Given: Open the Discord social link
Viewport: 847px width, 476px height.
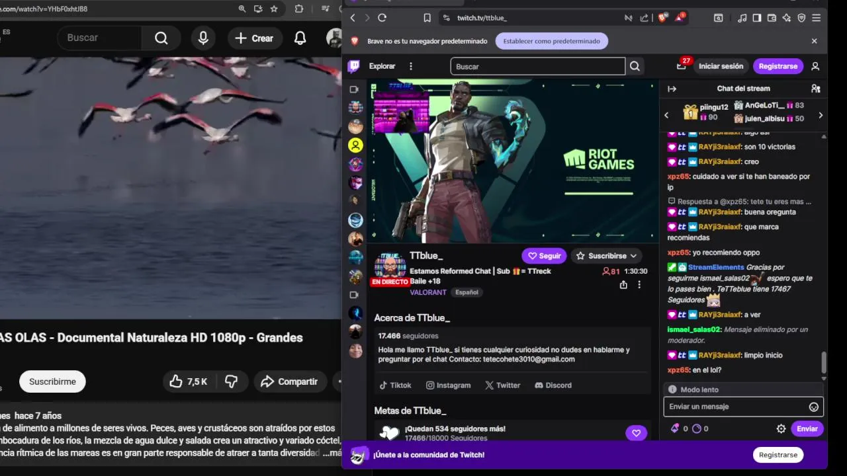Looking at the screenshot, I should 553,385.
